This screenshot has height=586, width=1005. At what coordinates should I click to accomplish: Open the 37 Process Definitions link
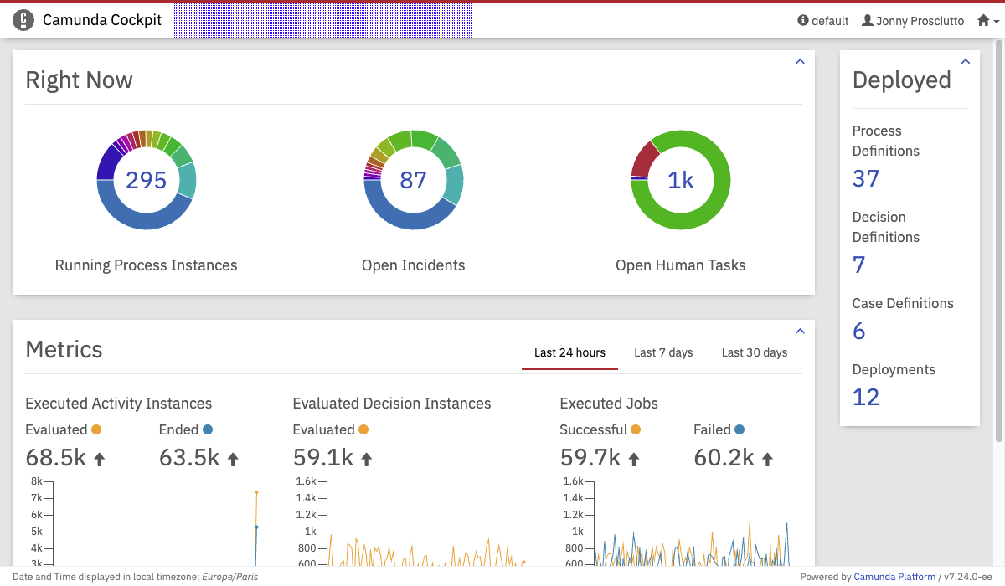pos(866,178)
